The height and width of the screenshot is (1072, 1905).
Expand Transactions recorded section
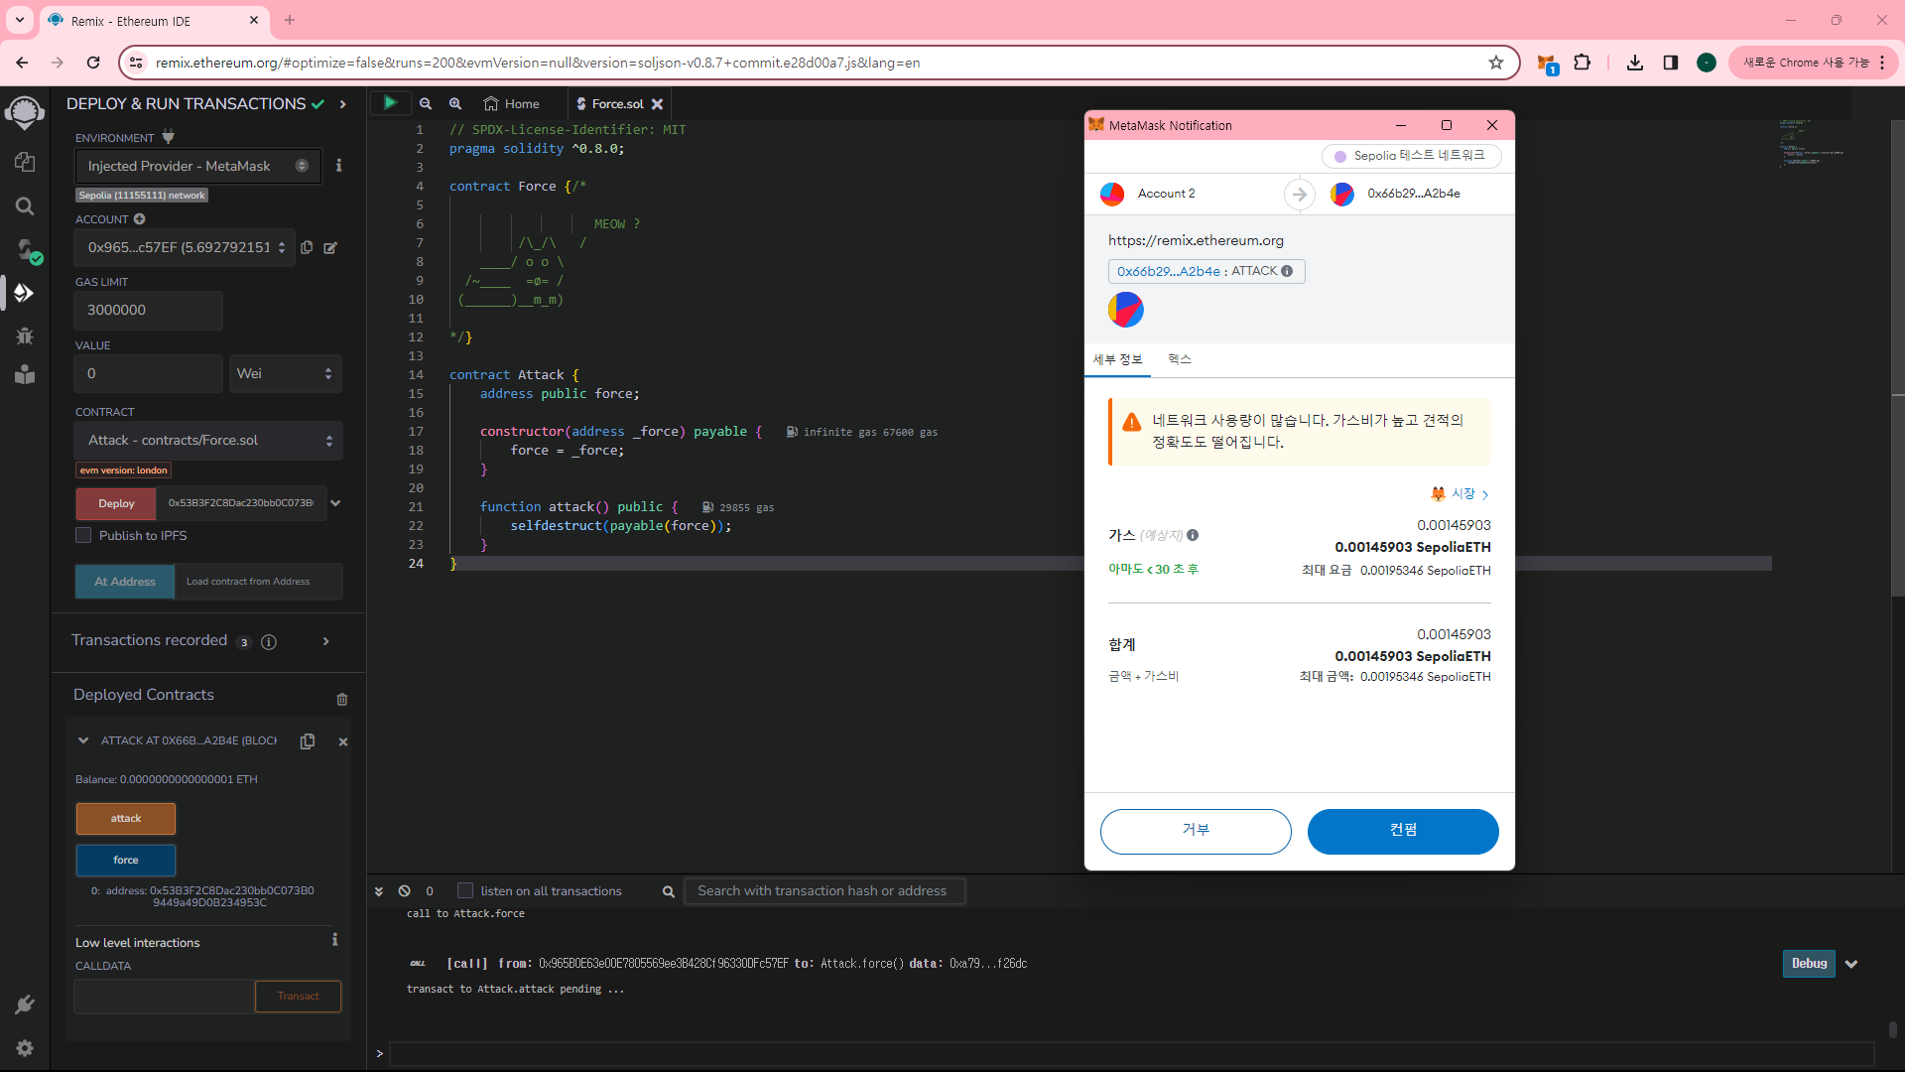point(325,641)
